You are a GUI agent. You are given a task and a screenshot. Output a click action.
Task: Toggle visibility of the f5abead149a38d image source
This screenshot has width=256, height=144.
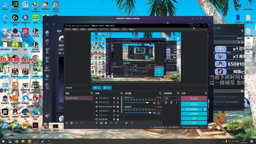pyautogui.click(x=114, y=107)
